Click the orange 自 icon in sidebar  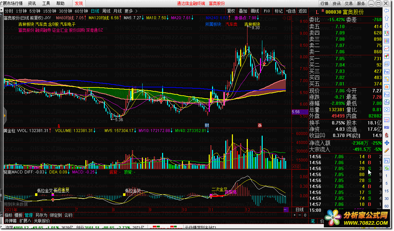[386, 87]
